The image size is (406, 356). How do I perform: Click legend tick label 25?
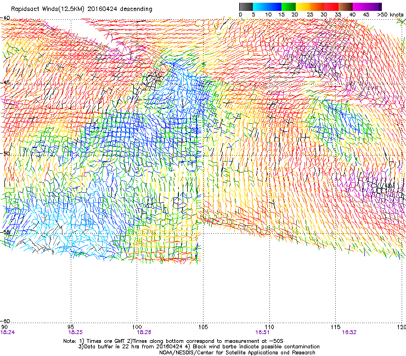click(x=310, y=14)
